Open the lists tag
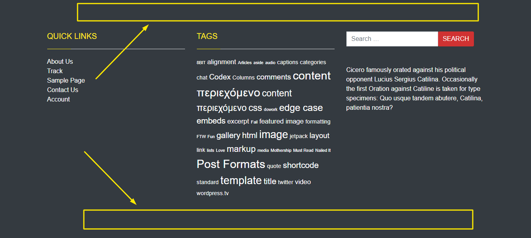Image resolution: width=531 pixels, height=238 pixels. [211, 151]
